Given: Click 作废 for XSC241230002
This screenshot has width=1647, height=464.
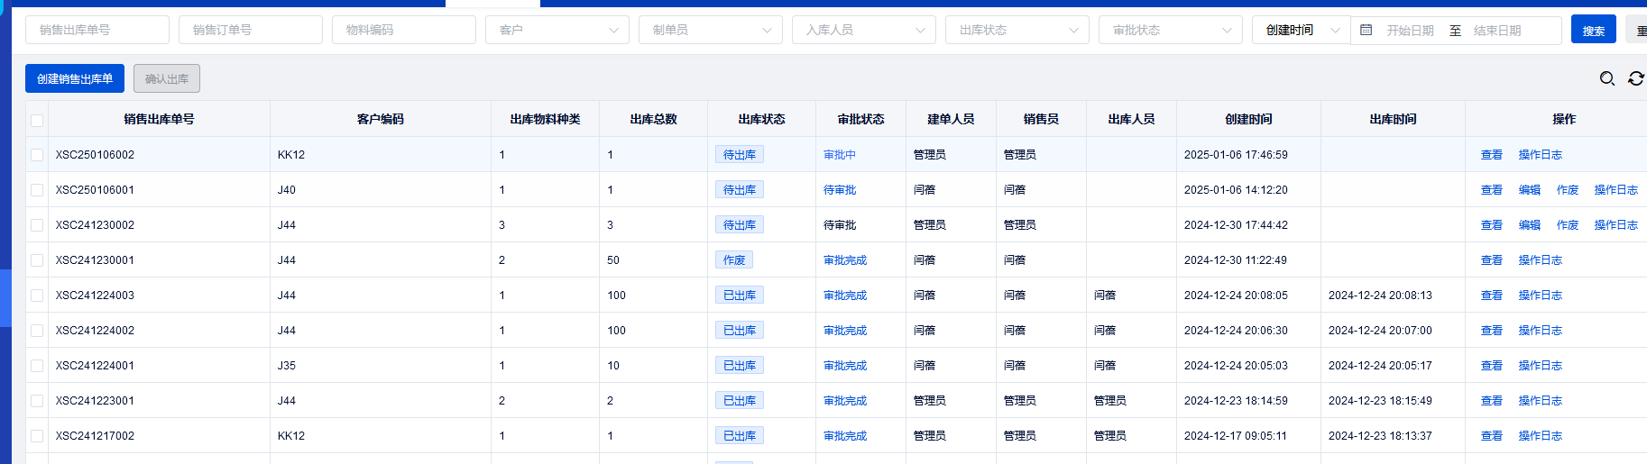Looking at the screenshot, I should tap(1568, 225).
